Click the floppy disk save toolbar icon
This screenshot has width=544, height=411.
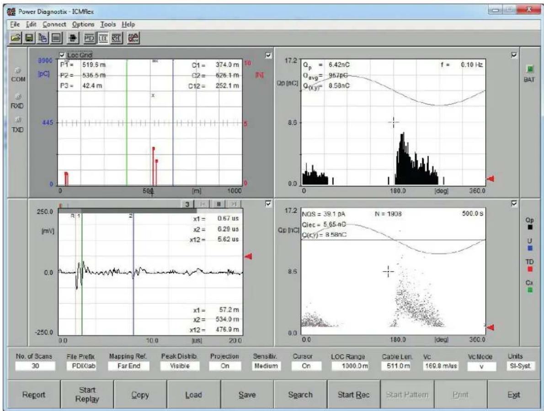[x=29, y=38]
